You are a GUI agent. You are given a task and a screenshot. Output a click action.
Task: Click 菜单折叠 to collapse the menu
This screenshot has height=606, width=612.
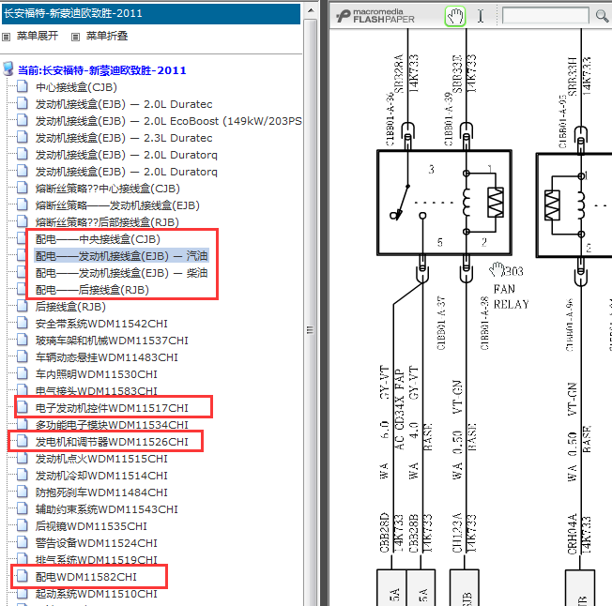[107, 36]
